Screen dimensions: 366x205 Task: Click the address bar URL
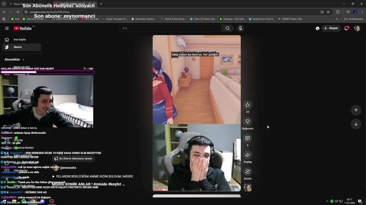point(50,12)
